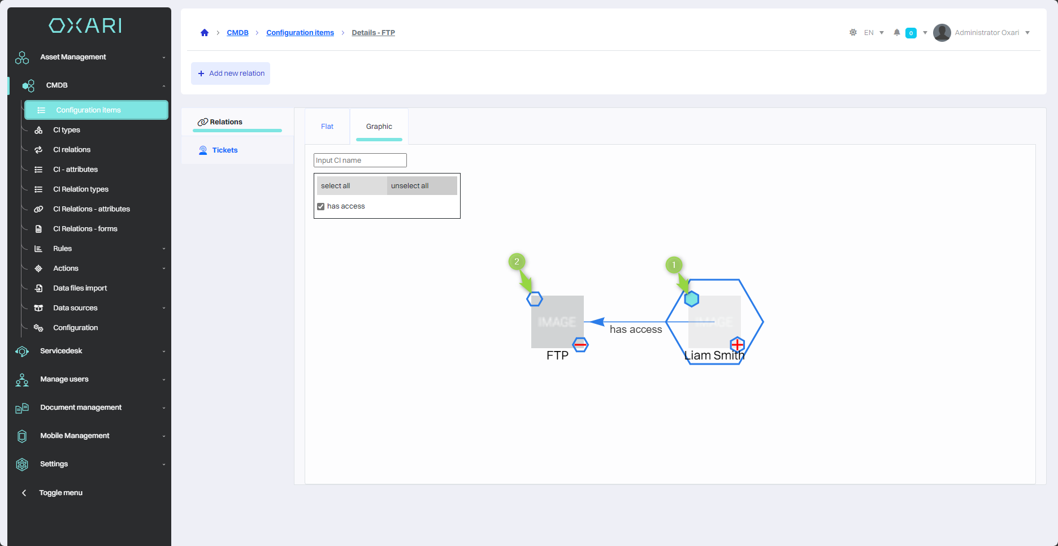The height and width of the screenshot is (546, 1058).
Task: Expand the Servicedesk sidebar section
Action: coord(90,351)
